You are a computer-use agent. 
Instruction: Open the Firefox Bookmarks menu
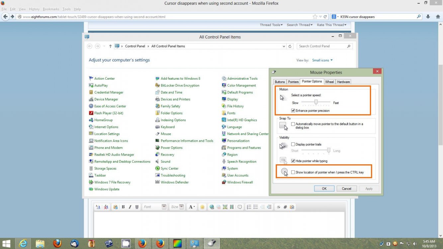tap(51, 9)
